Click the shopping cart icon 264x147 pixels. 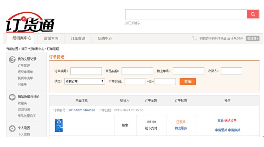pos(195,39)
